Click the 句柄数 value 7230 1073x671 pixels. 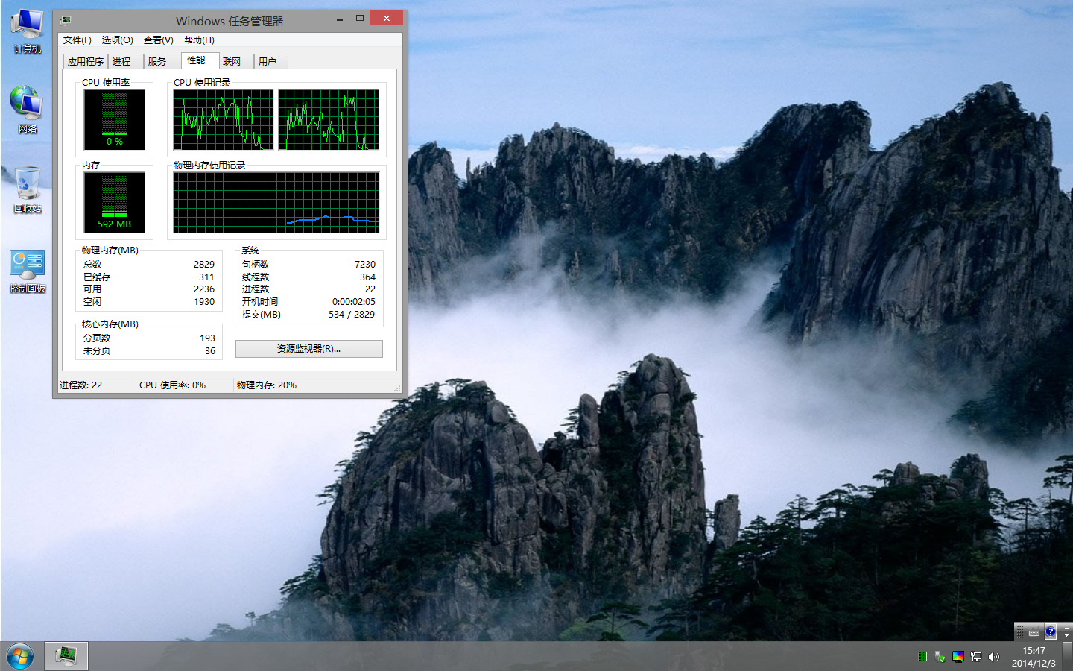point(365,265)
